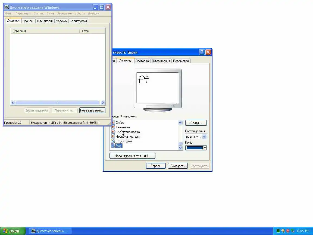Switch to the Заставка tab
The height and width of the screenshot is (235, 313).
(142, 61)
